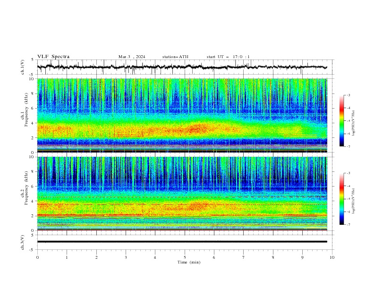Click the time axis tick label "6"

[x=214, y=257]
